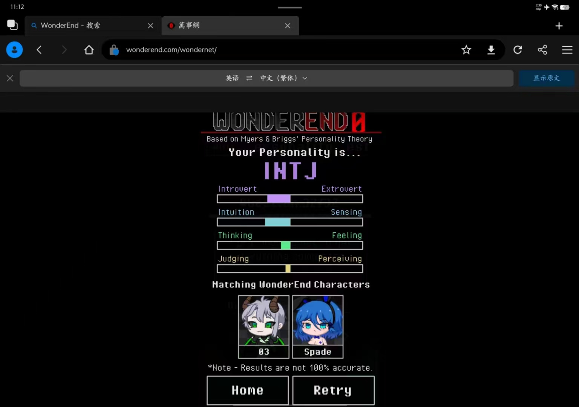The width and height of the screenshot is (579, 407).
Task: Click the 'Thinking' label
Action: (235, 236)
